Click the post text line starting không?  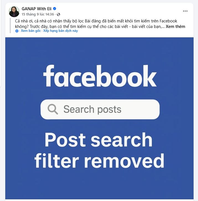coord(90,27)
